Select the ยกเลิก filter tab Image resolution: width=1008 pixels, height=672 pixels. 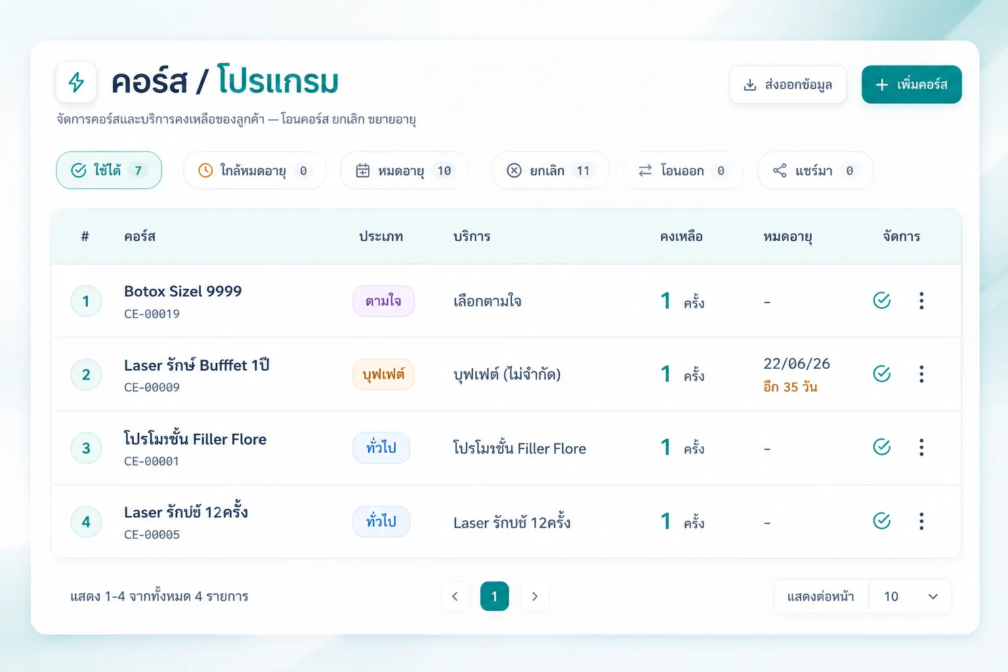pos(550,171)
